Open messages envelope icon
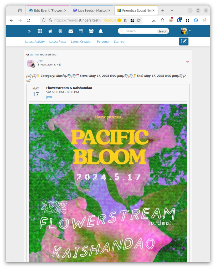This screenshot has height=269, width=216. coord(71,31)
